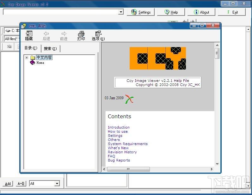Image resolution: width=252 pixels, height=195 pixels.
Task: Click the Back (后退) arrow icon
Action: 46,34
